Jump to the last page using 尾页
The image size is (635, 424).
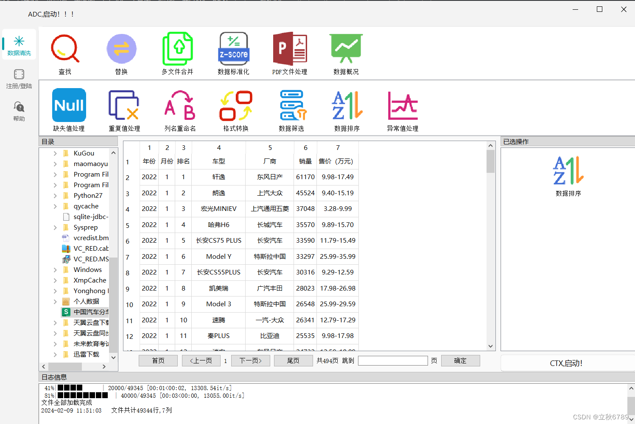pyautogui.click(x=293, y=360)
